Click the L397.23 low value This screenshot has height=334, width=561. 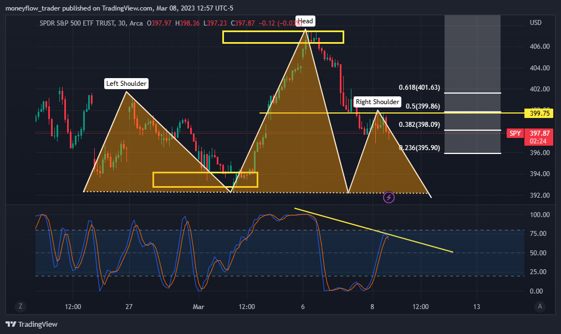click(x=215, y=23)
